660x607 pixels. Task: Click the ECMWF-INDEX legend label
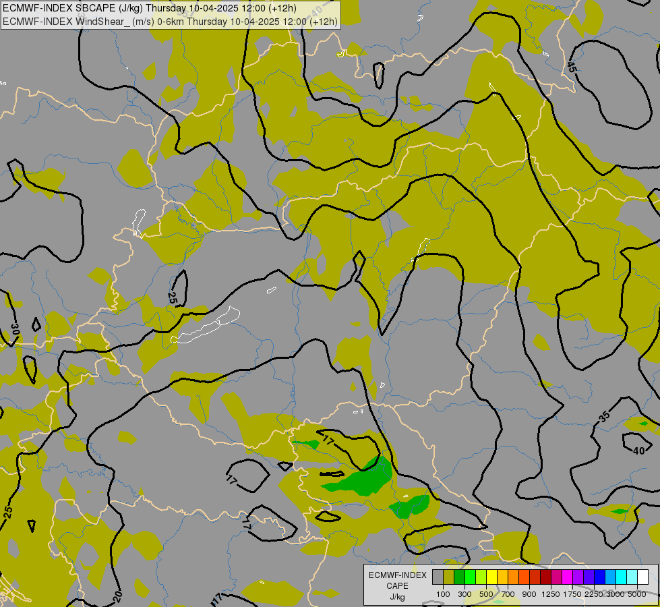click(397, 575)
